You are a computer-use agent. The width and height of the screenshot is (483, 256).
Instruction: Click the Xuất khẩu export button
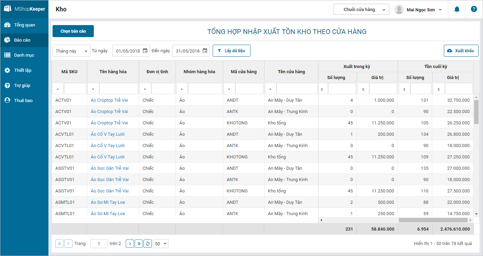click(461, 51)
